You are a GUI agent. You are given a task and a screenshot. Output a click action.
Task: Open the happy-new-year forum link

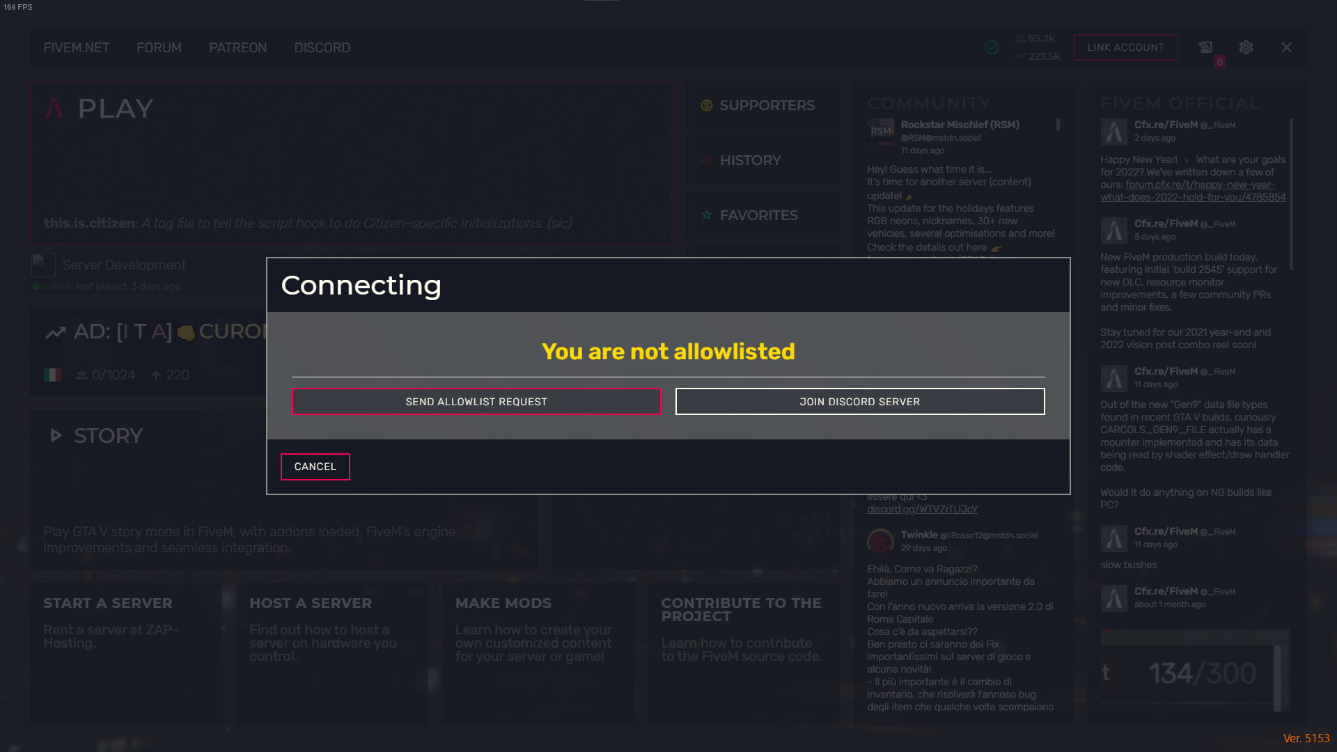(1194, 191)
